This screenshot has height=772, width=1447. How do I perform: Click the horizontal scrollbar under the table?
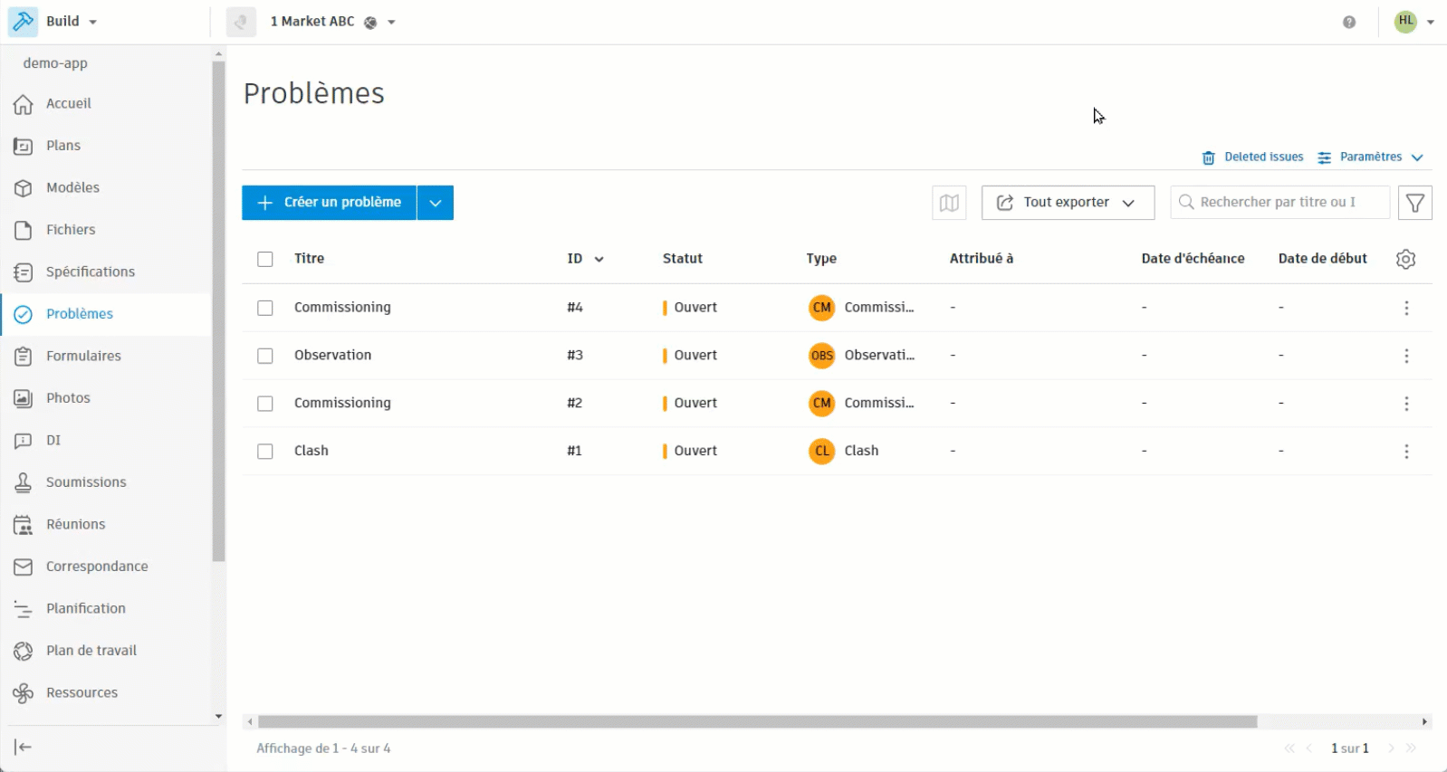[x=757, y=721]
